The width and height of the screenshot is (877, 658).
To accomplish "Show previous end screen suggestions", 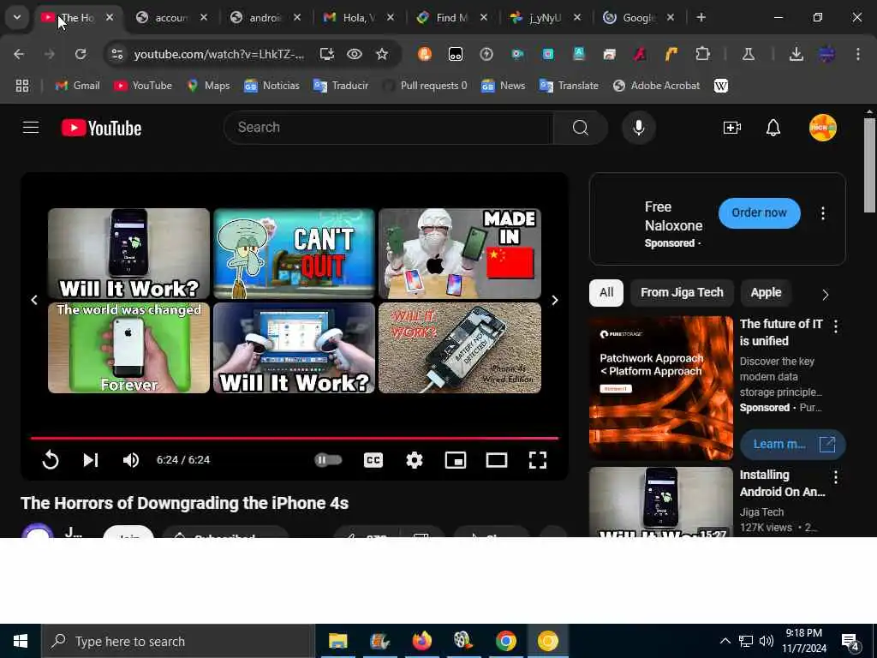I will click(34, 301).
